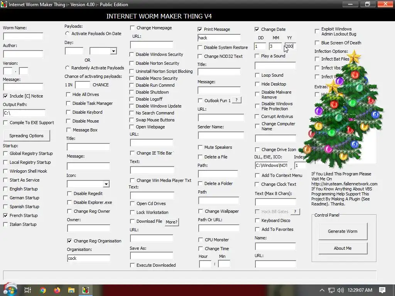Select Randomly Activate Payloads radio button
The height and width of the screenshot is (296, 395).
[67, 68]
